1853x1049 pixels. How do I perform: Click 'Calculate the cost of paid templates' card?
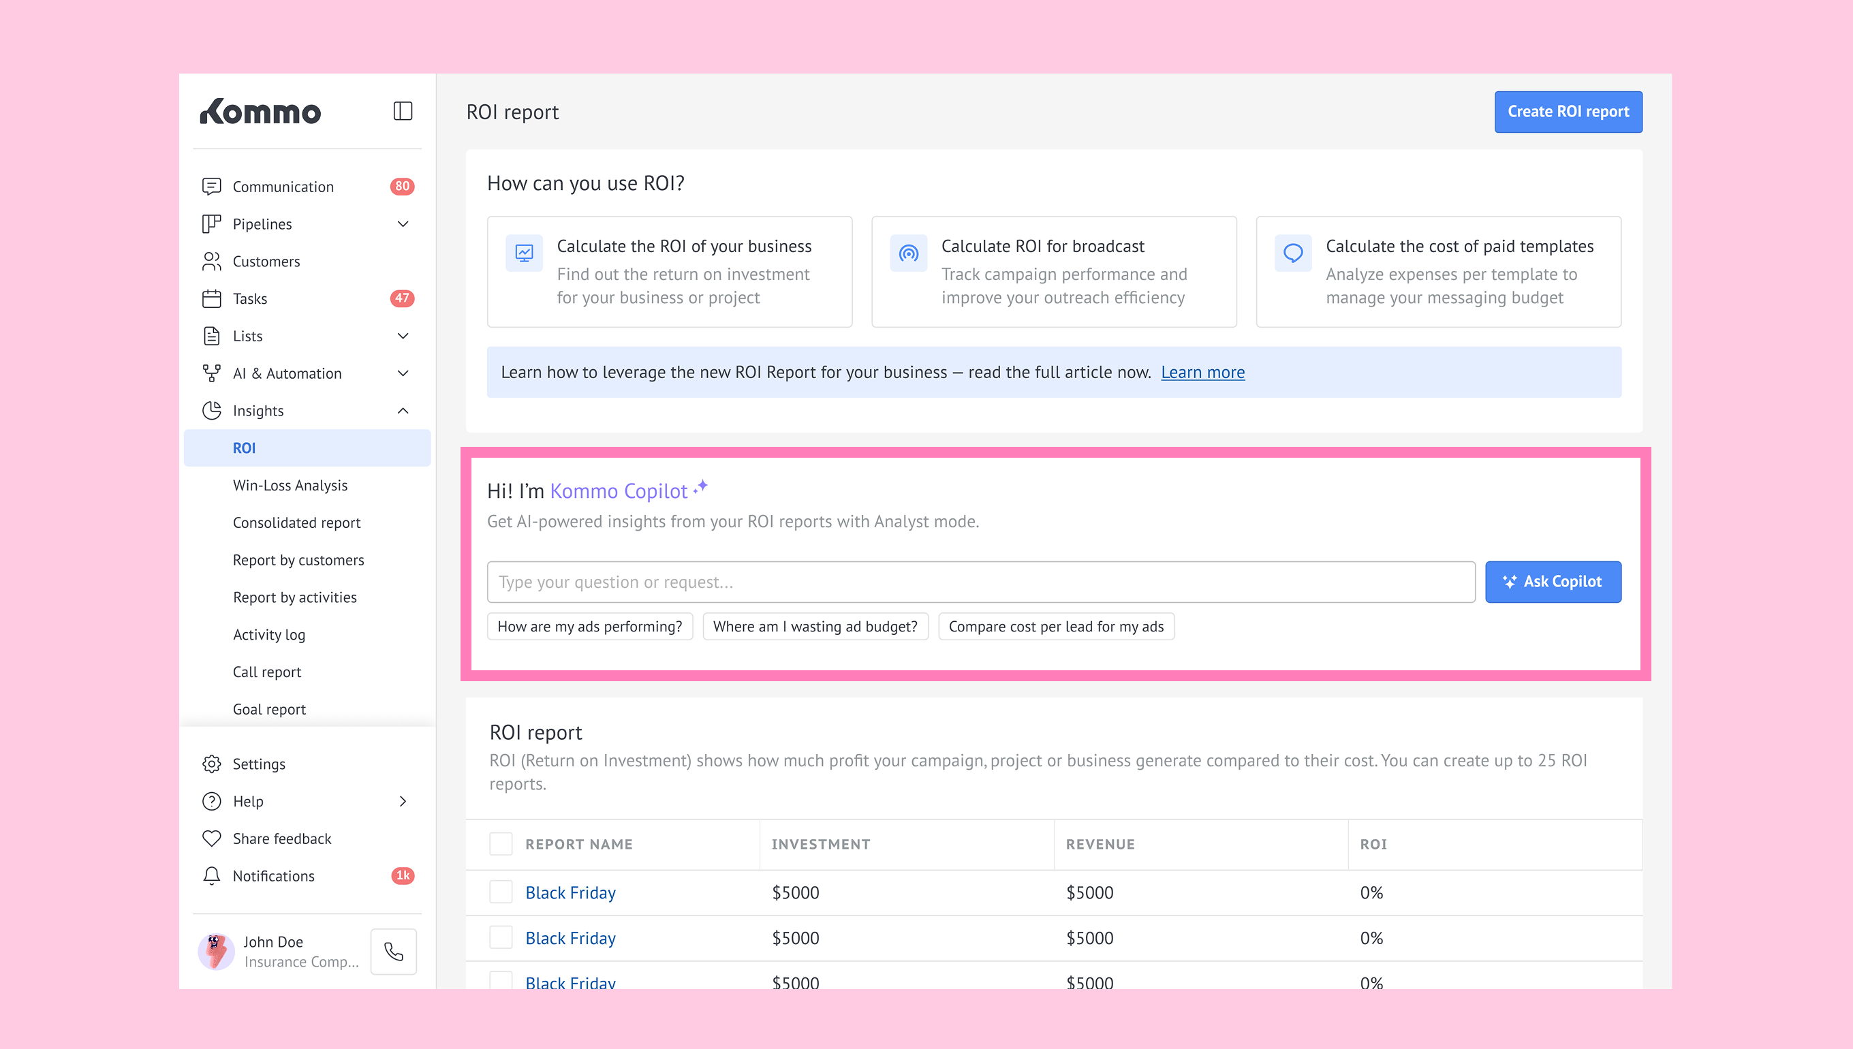1439,272
